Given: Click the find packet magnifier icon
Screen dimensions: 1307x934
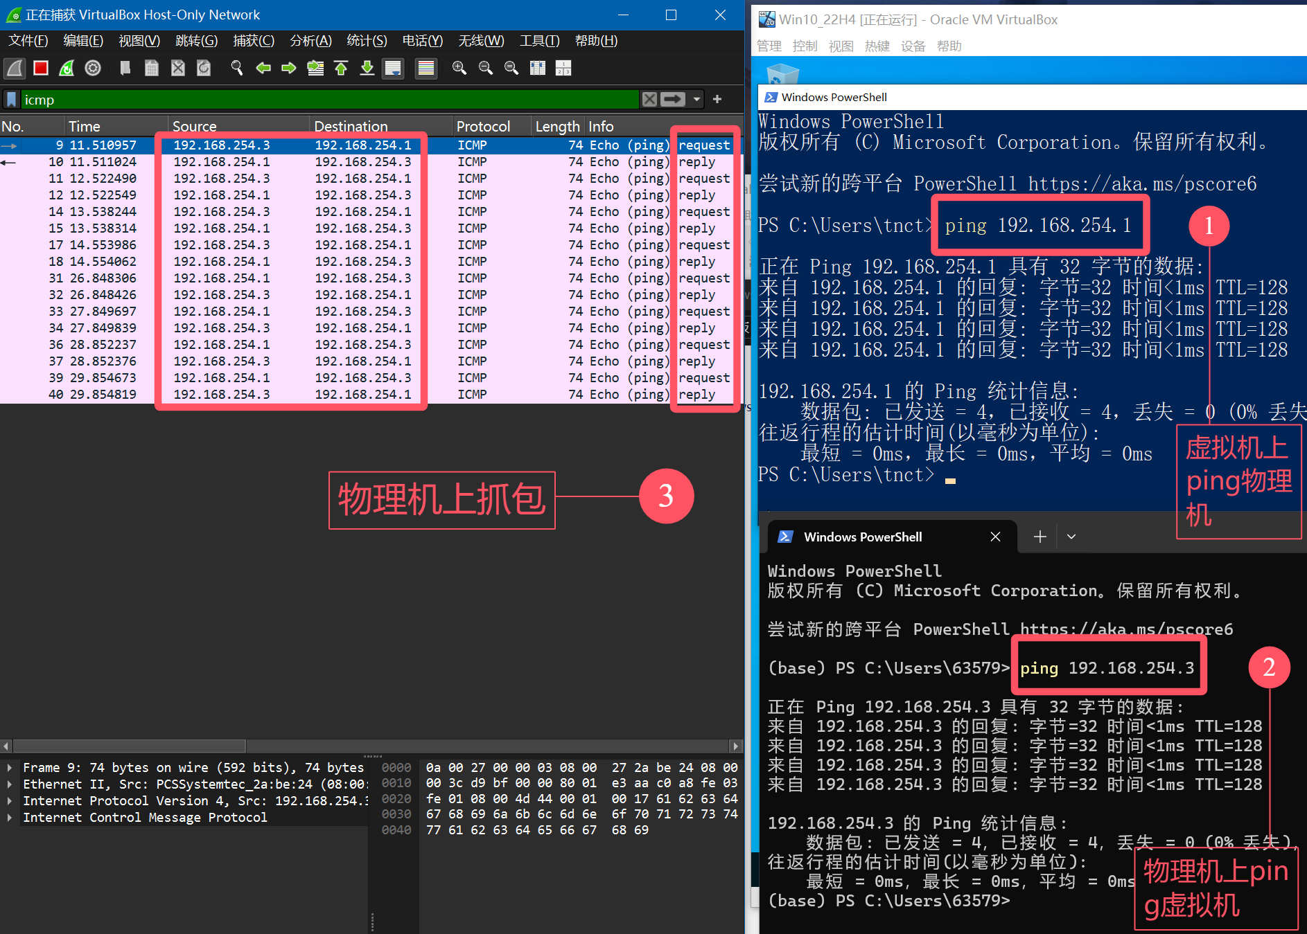Looking at the screenshot, I should [237, 68].
